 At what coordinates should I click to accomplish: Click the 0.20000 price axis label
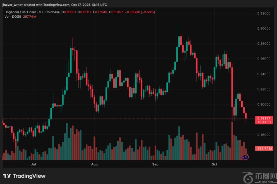pyautogui.click(x=263, y=104)
